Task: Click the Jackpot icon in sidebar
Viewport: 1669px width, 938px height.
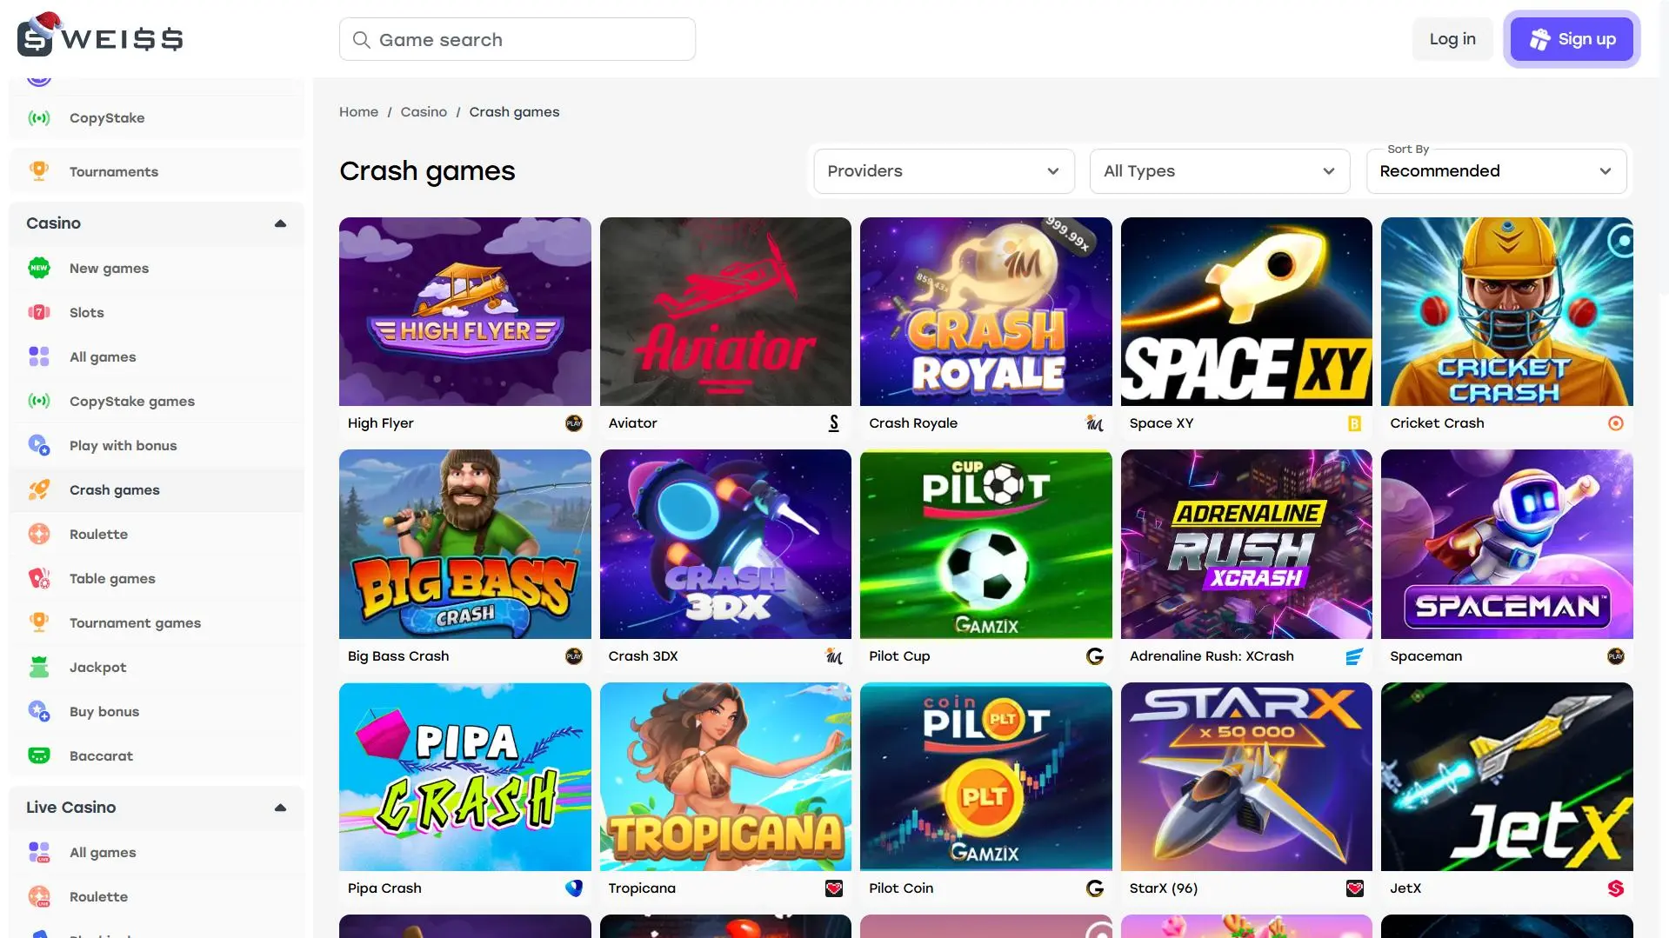Action: [39, 667]
